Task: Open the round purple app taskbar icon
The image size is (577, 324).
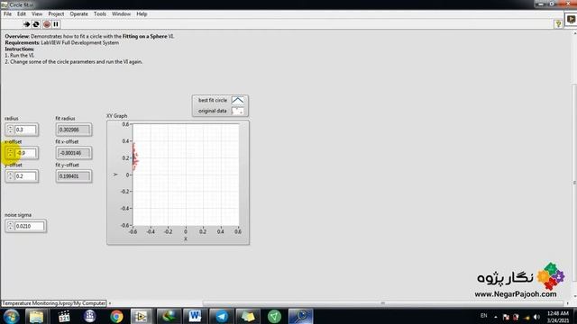Action: point(90,316)
